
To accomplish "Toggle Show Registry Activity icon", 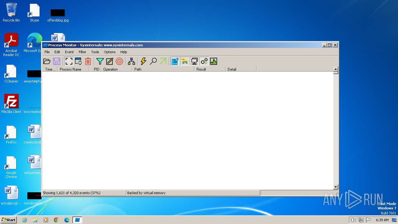I will pos(175,61).
